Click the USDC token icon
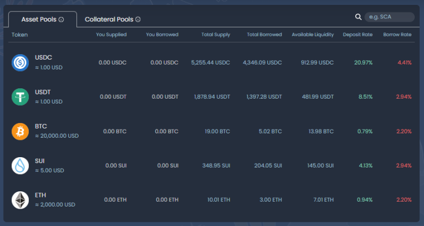 point(20,62)
